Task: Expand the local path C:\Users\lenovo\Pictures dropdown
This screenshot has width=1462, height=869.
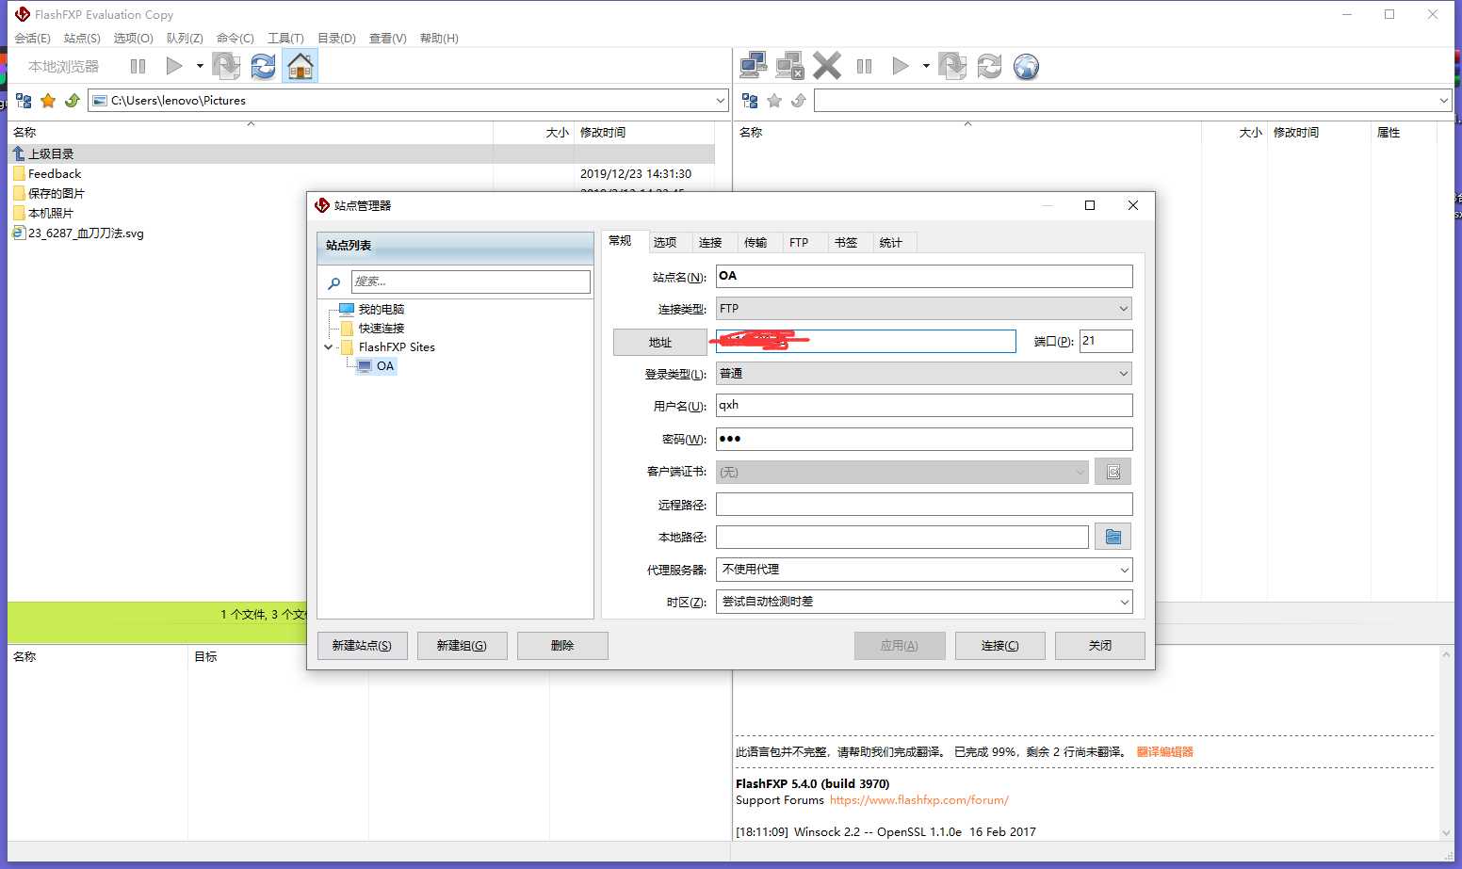Action: pyautogui.click(x=721, y=101)
